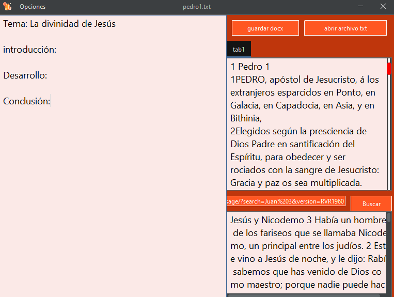
Task: Open the Opciones menu
Action: click(33, 7)
